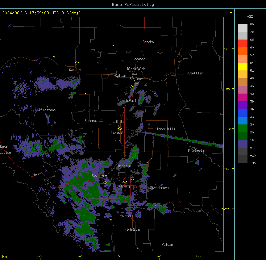The image size is (266, 260).
Task: Click the Okotoks label
Action: (x=127, y=216)
